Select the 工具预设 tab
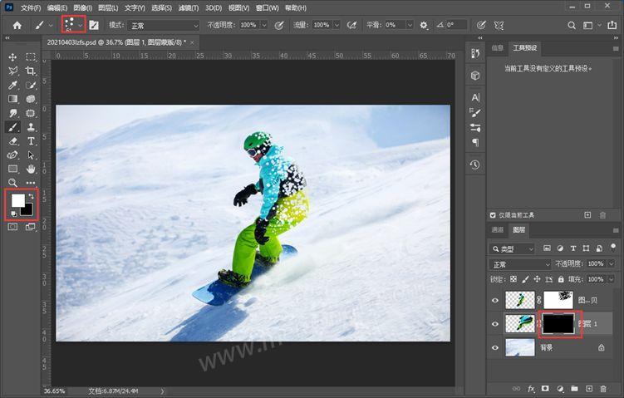The height and width of the screenshot is (398, 624). coord(525,47)
